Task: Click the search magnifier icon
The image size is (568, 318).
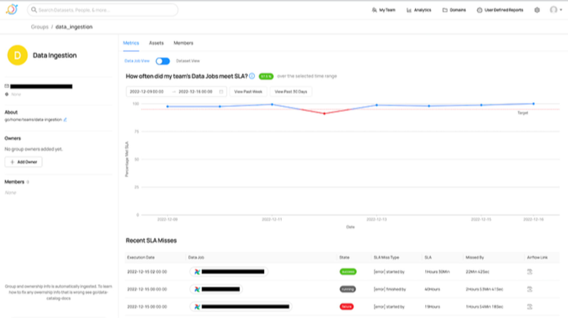Action: (34, 10)
